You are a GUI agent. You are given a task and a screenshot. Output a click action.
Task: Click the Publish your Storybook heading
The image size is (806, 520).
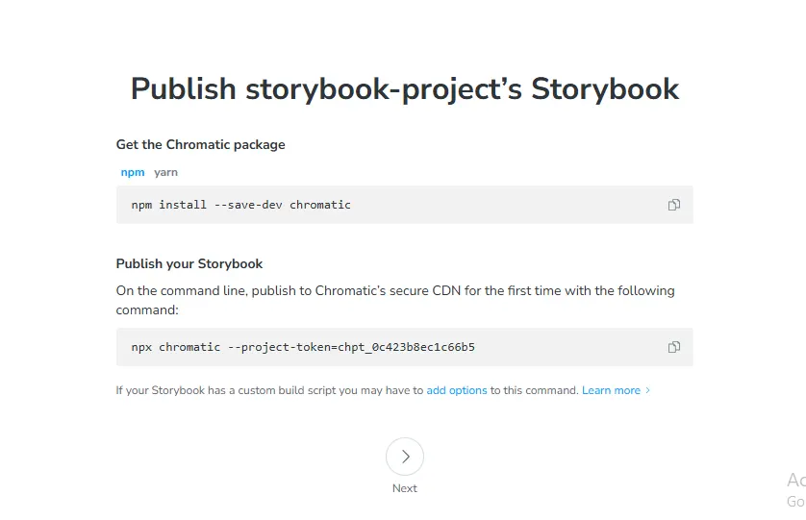coord(189,264)
